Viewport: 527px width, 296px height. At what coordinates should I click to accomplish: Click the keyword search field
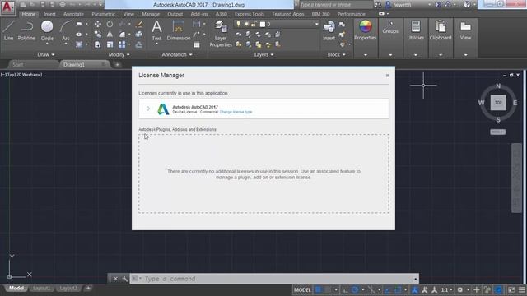(335, 5)
